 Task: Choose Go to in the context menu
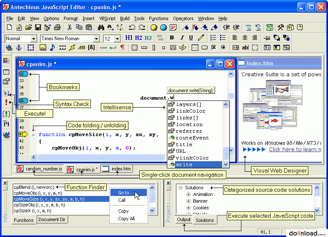128,193
